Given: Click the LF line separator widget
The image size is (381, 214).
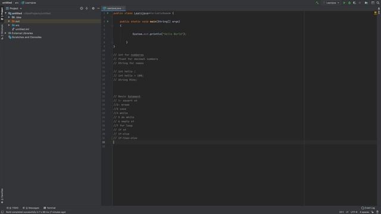Looking at the screenshot, I should pyautogui.click(x=347, y=212).
